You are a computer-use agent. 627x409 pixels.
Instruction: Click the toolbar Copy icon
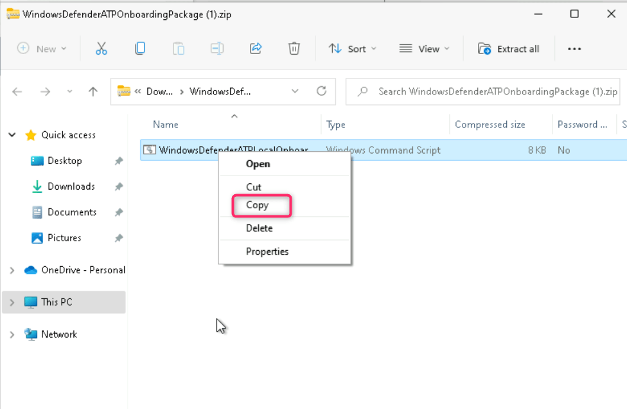pyautogui.click(x=140, y=49)
